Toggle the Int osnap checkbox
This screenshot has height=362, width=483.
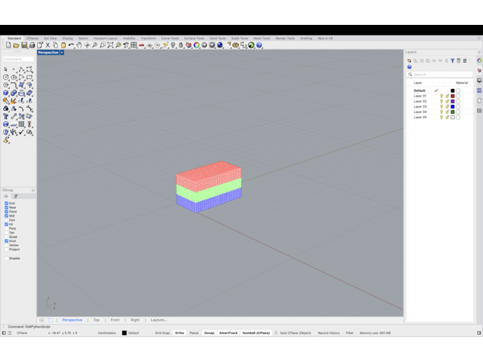[x=7, y=224]
